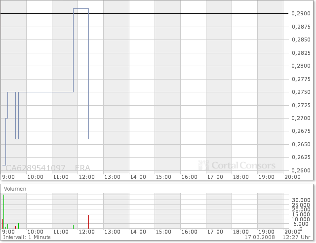Click the 0,2825 price axis label
The height and width of the screenshot is (243, 316).
tap(301, 53)
